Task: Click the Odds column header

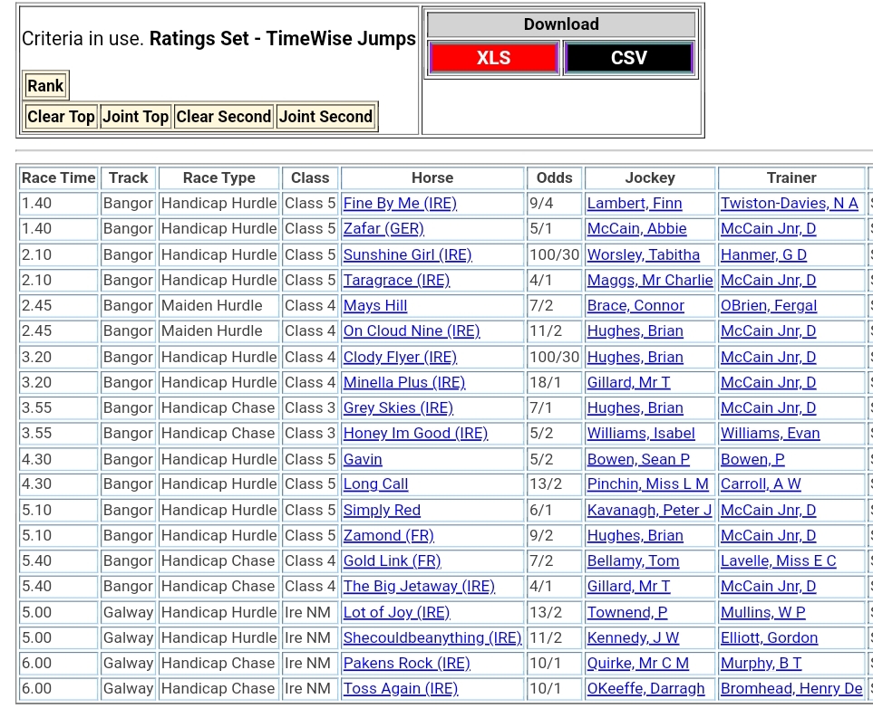Action: pos(554,178)
